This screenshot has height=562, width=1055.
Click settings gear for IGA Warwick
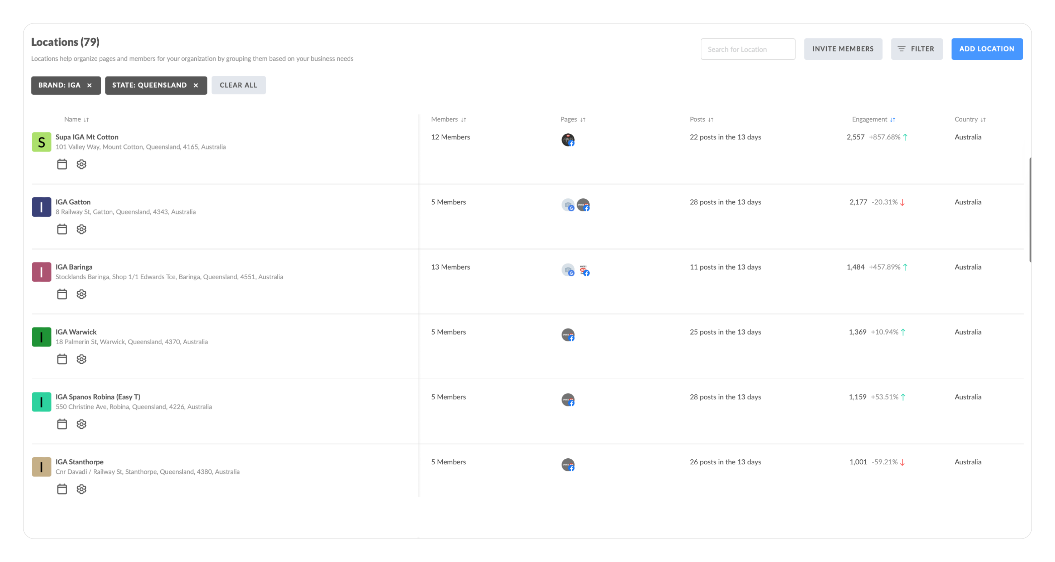point(82,359)
